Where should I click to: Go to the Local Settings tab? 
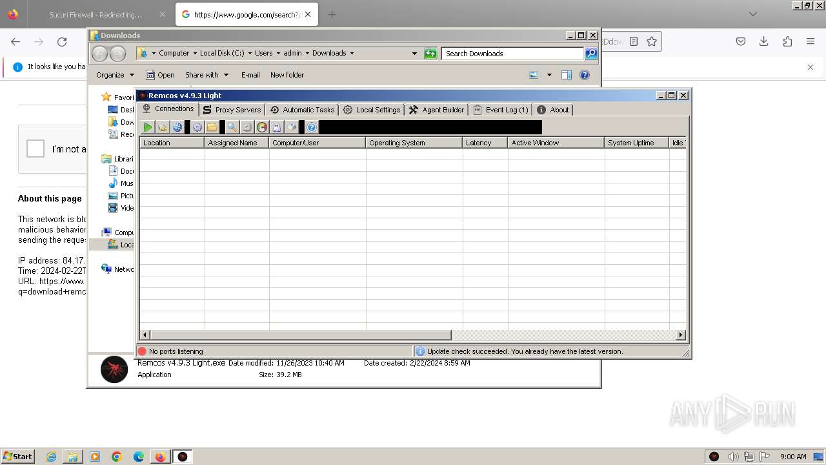(x=372, y=110)
